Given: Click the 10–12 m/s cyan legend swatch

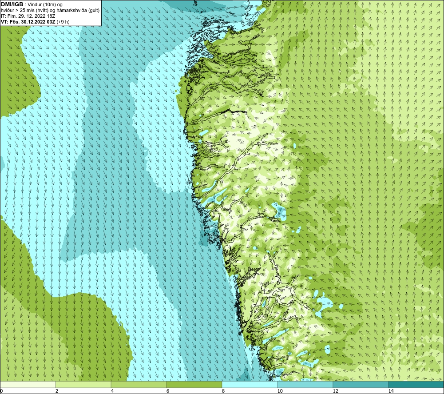Looking at the screenshot, I should pos(305,385).
